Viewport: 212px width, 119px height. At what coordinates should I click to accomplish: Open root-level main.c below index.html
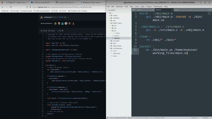point(115,56)
